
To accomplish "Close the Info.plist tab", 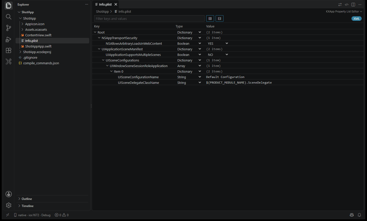I will [116, 4].
